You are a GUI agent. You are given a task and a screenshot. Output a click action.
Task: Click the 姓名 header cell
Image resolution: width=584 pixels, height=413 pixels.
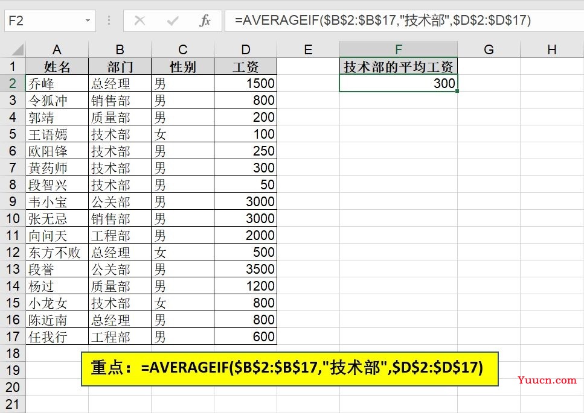click(x=57, y=66)
